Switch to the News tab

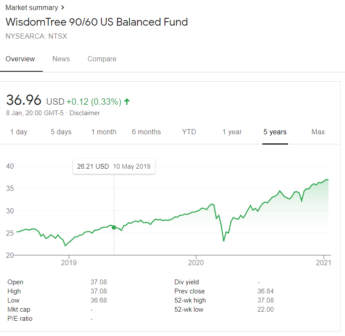61,59
